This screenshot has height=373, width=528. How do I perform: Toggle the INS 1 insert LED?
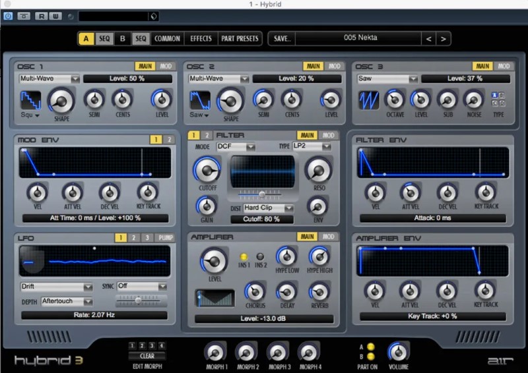(244, 257)
